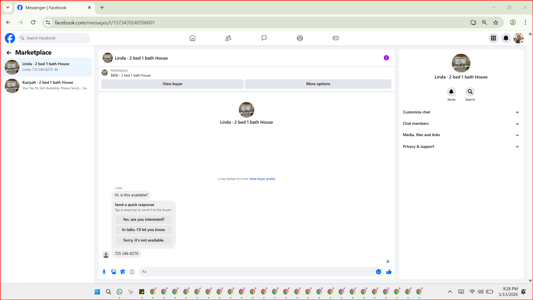This screenshot has width=533, height=300.
Task: Send a thumbs-up like
Action: tap(389, 272)
